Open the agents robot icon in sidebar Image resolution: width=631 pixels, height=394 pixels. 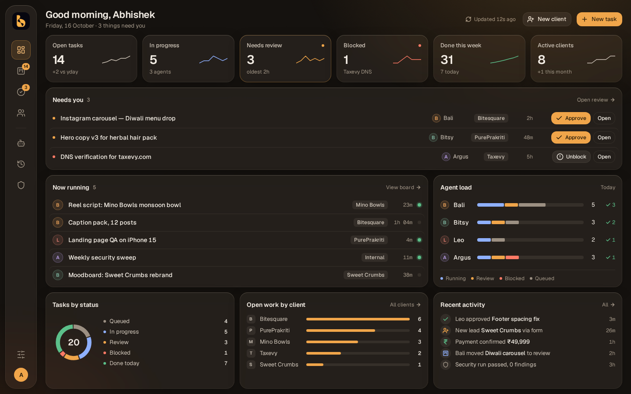pos(21,143)
